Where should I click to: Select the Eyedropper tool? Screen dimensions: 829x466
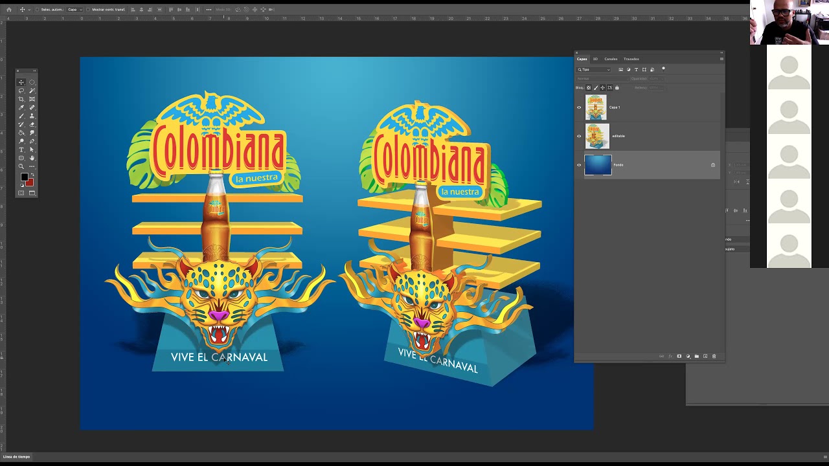click(21, 107)
